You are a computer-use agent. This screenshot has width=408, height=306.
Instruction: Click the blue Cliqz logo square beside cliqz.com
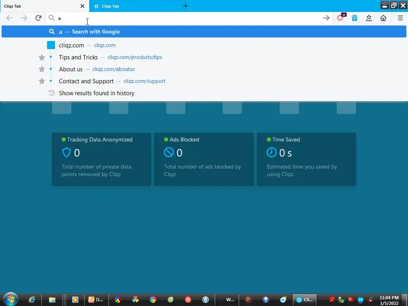pos(51,45)
